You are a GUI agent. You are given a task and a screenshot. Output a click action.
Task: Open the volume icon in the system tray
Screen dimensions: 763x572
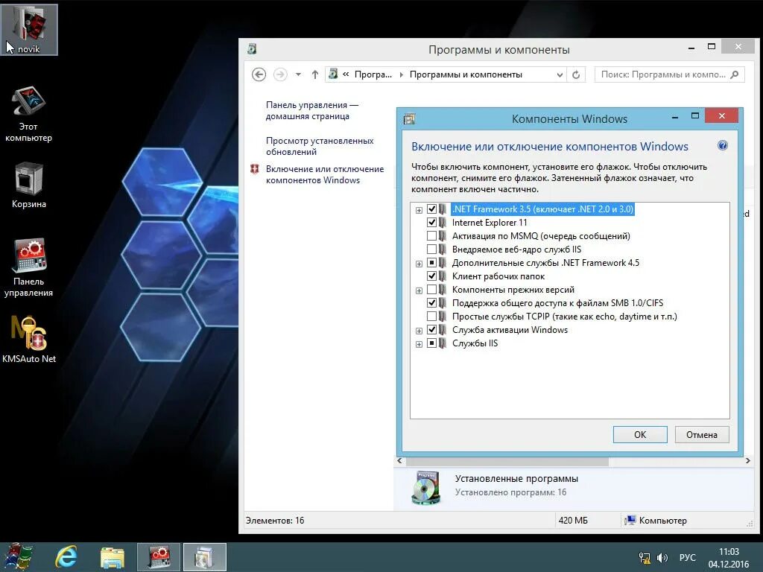click(x=662, y=556)
